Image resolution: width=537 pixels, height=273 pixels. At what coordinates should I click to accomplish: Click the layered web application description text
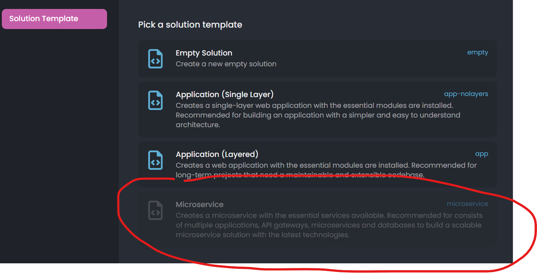coord(326,166)
